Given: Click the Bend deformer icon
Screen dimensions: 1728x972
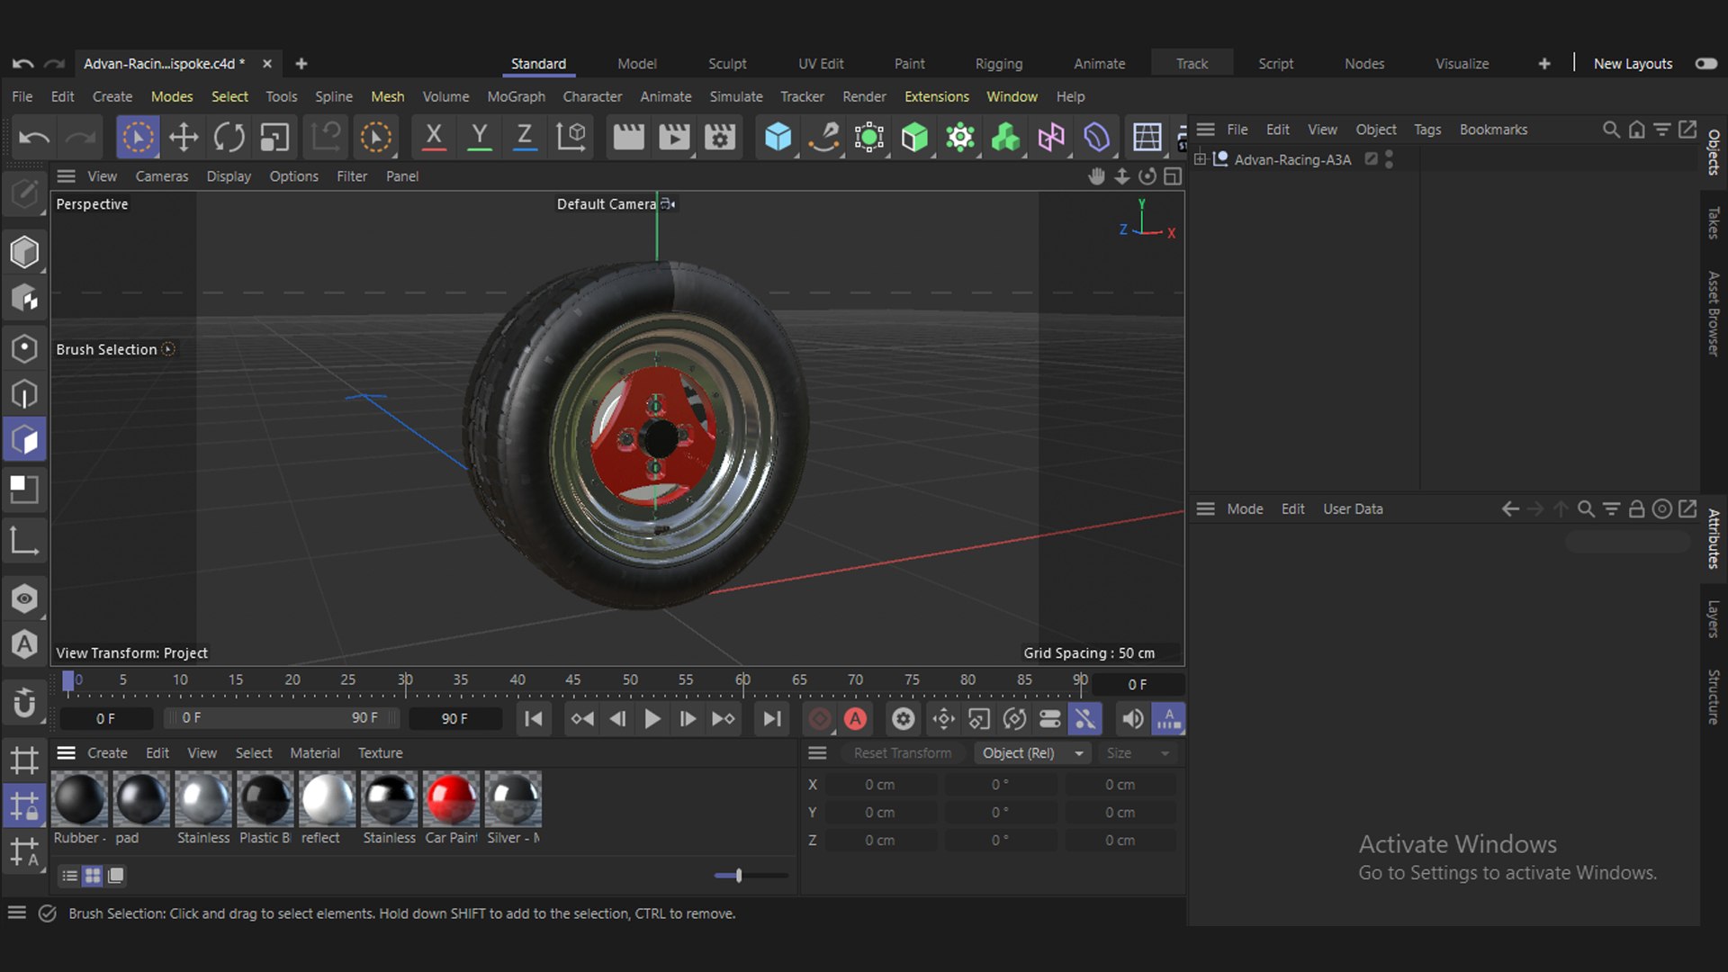Looking at the screenshot, I should pyautogui.click(x=1096, y=138).
